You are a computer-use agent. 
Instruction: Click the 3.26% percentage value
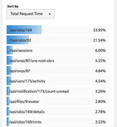click(x=100, y=91)
